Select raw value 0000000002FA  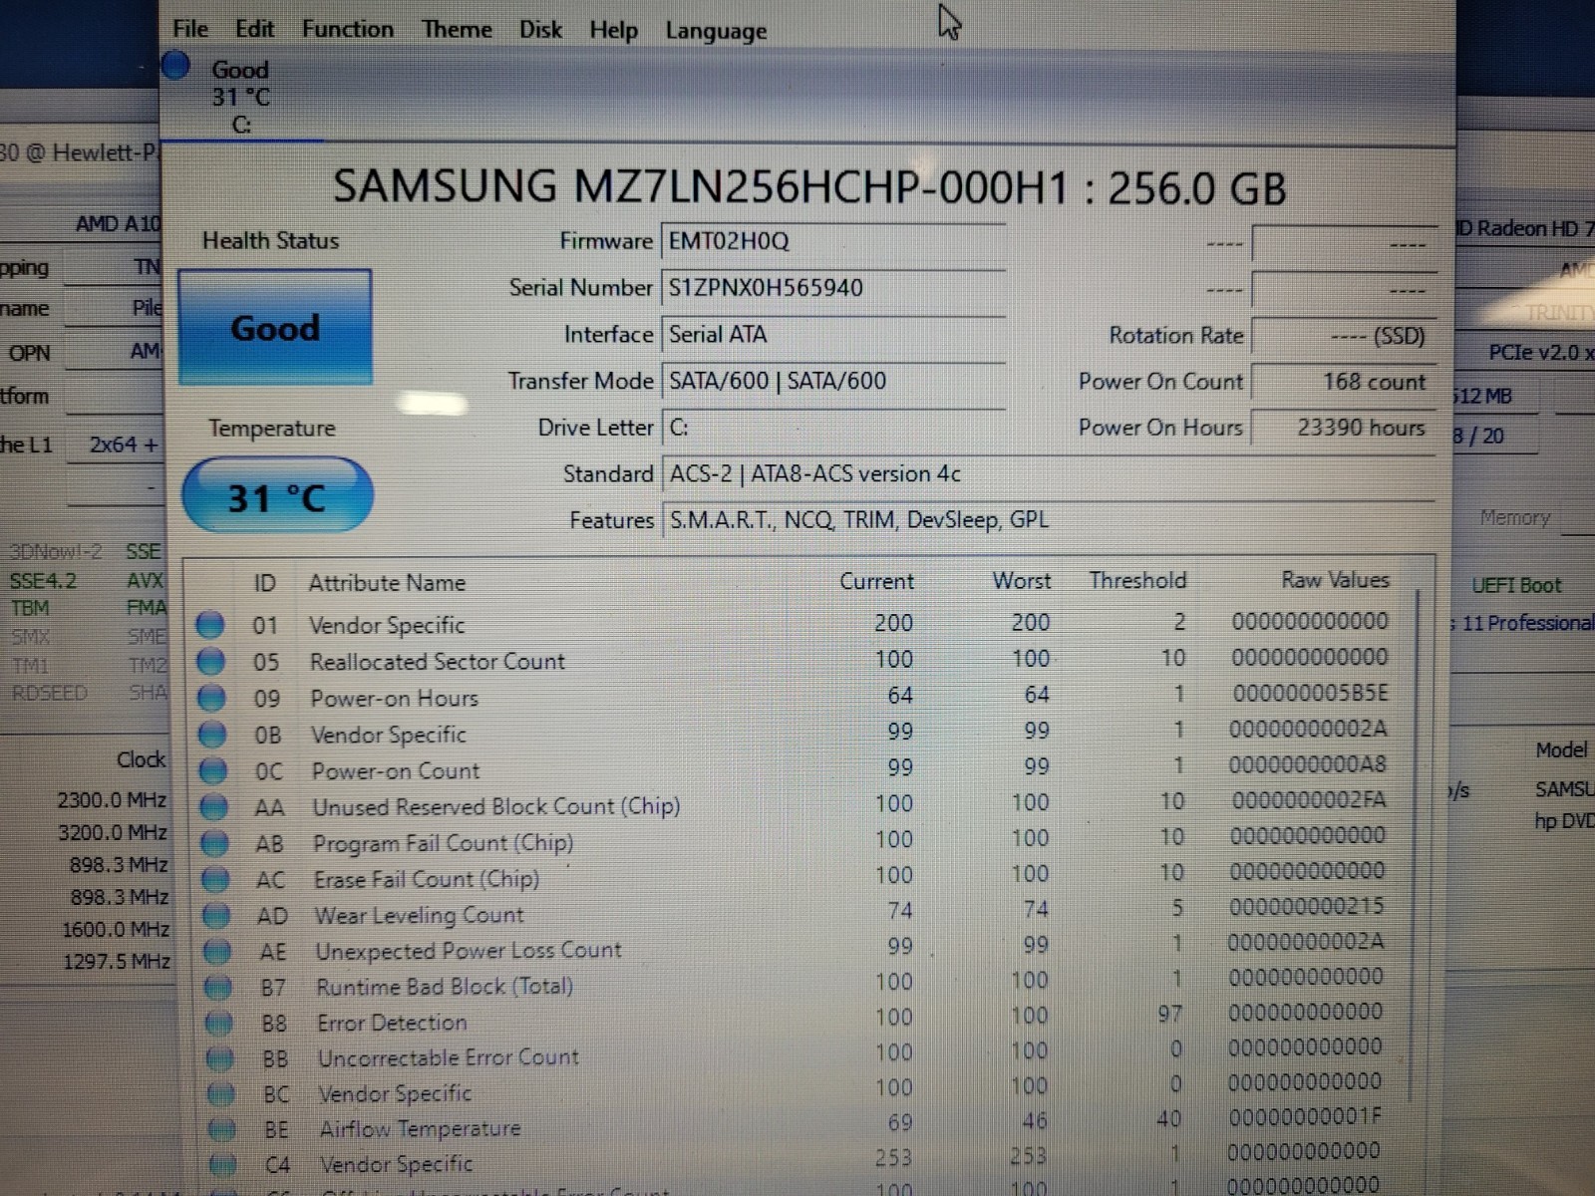coord(1309,800)
